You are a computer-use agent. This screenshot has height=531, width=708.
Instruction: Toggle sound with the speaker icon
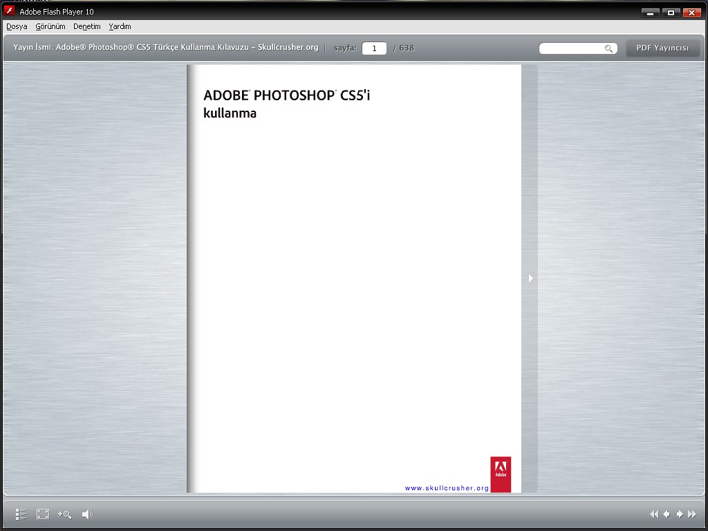coord(87,514)
